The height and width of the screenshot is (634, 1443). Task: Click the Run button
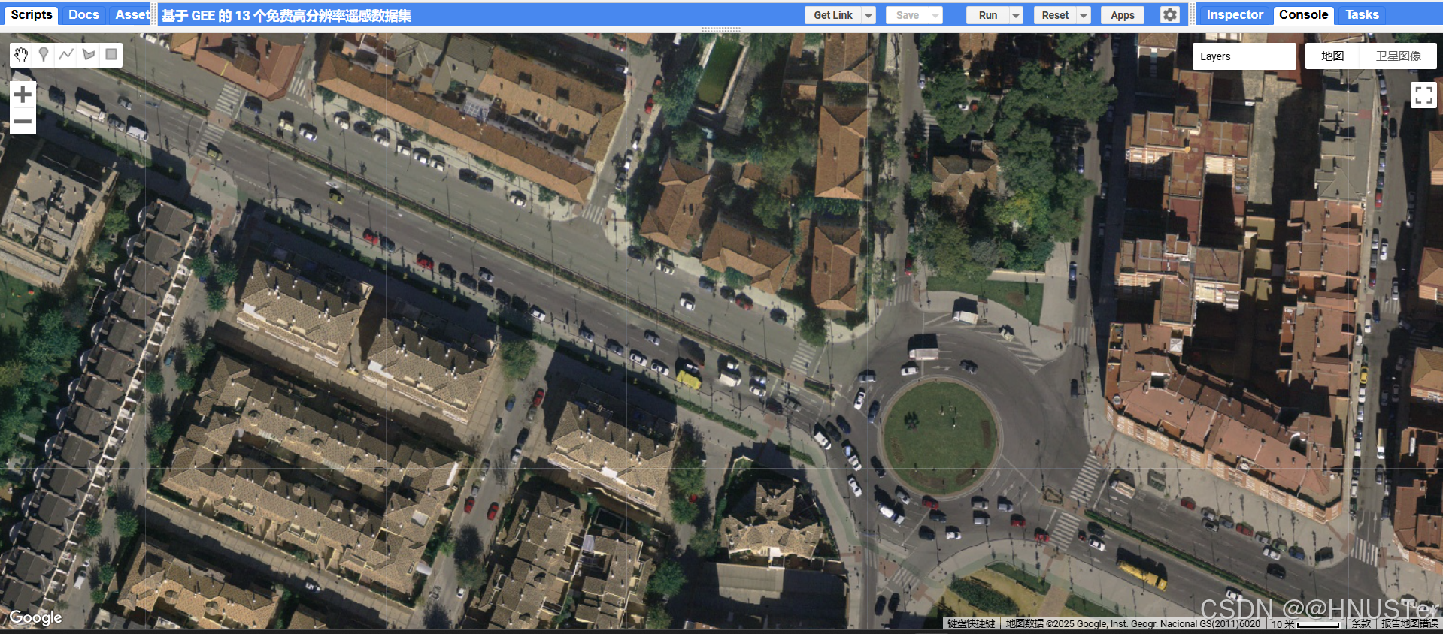pyautogui.click(x=988, y=15)
